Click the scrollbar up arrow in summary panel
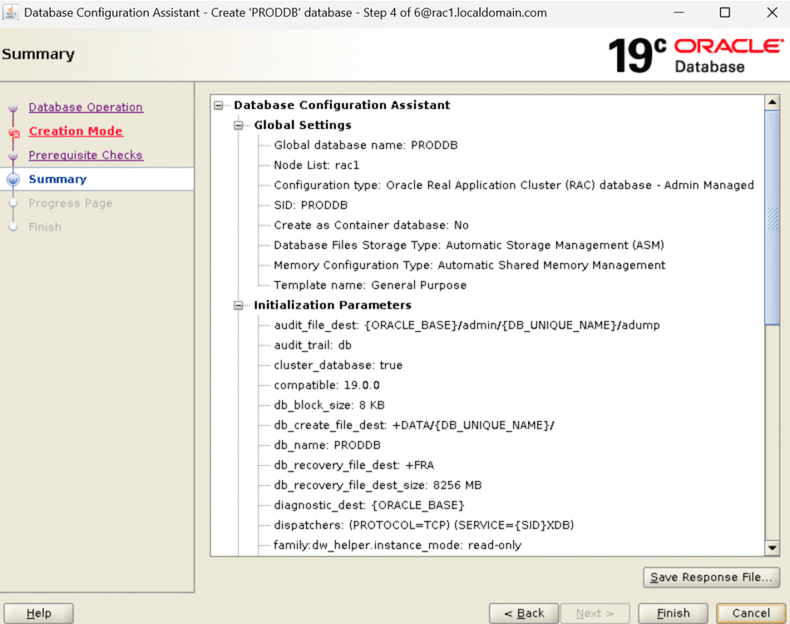Viewport: 790px width, 624px height. coord(771,102)
